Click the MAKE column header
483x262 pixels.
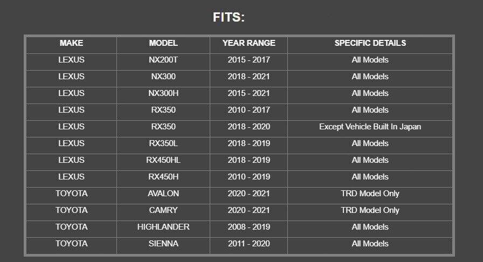coord(71,43)
